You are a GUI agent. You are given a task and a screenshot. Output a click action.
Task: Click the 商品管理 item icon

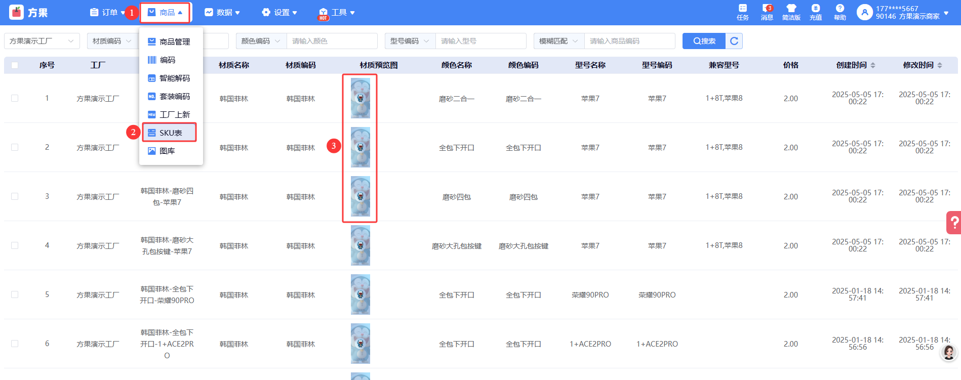(152, 41)
